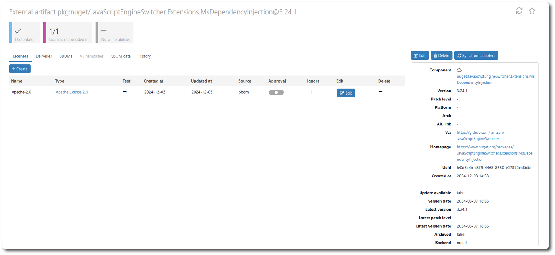Open the Deliveries tab
This screenshot has height=255, width=555.
pos(44,56)
